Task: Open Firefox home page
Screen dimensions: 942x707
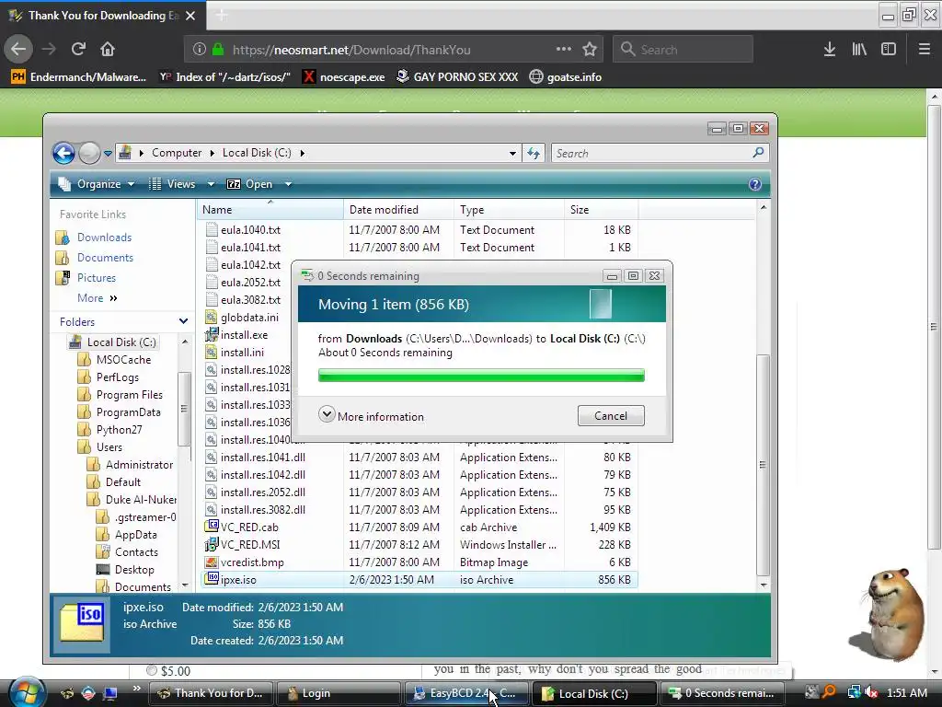Action: 108,50
